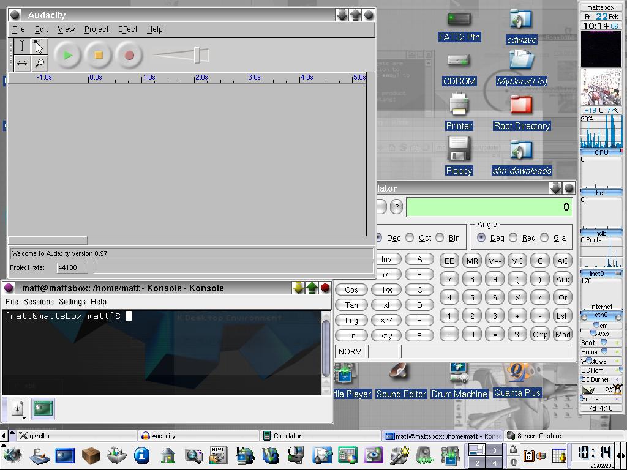Image resolution: width=627 pixels, height=470 pixels.
Task: Click the magic wand icon in panel
Action: pos(399,455)
